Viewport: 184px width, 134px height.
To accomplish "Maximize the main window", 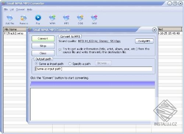I will [175, 3].
